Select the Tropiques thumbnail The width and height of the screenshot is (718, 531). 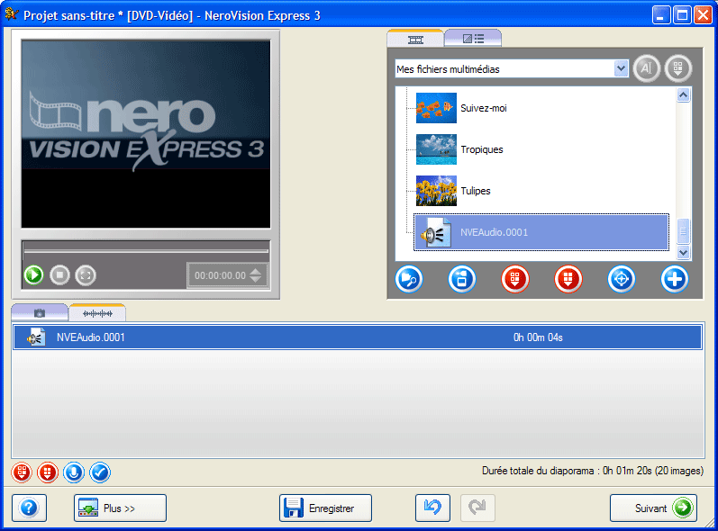tap(436, 149)
